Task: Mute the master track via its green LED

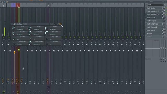Action: click(4, 37)
